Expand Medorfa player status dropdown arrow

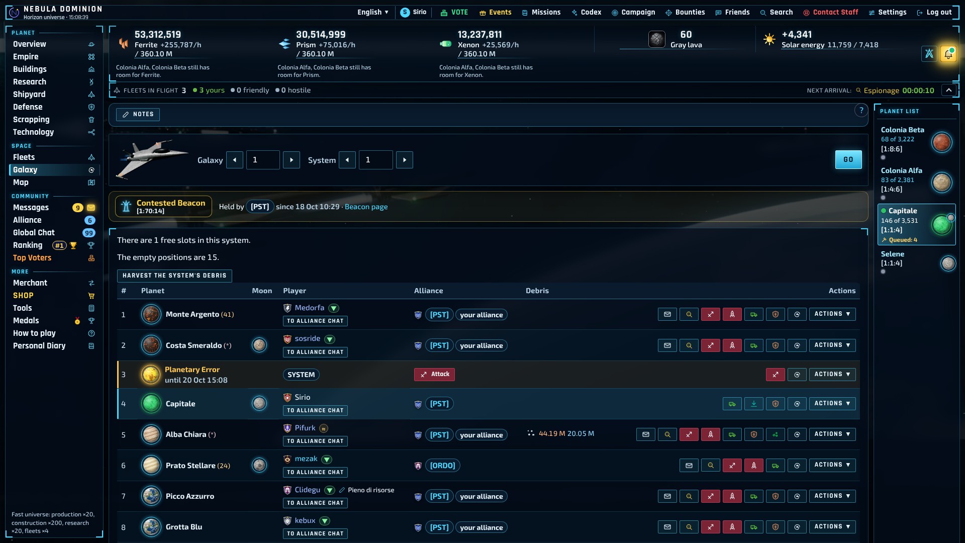pos(334,308)
